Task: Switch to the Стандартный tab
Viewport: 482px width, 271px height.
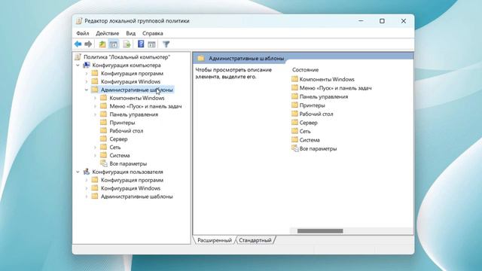Action: [255, 240]
